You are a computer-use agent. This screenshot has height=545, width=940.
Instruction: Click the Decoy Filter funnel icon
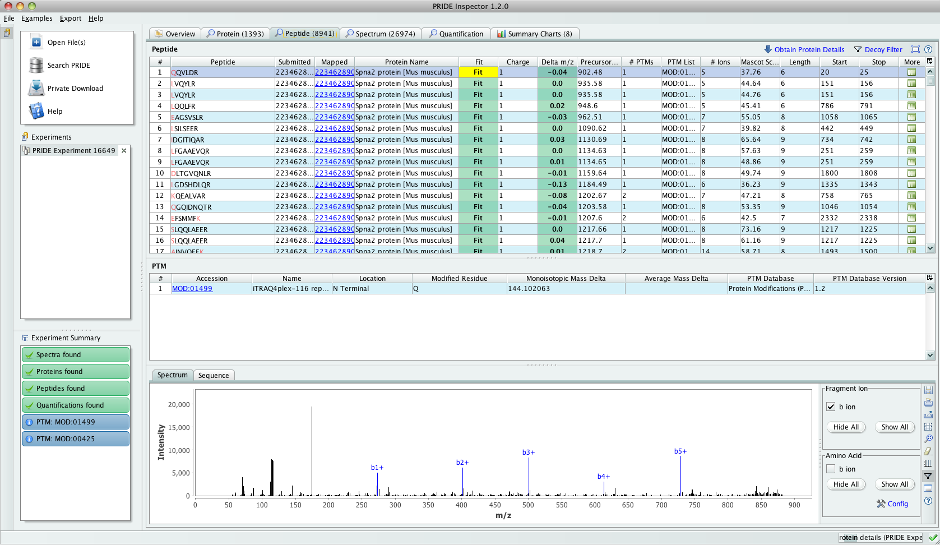tap(858, 49)
